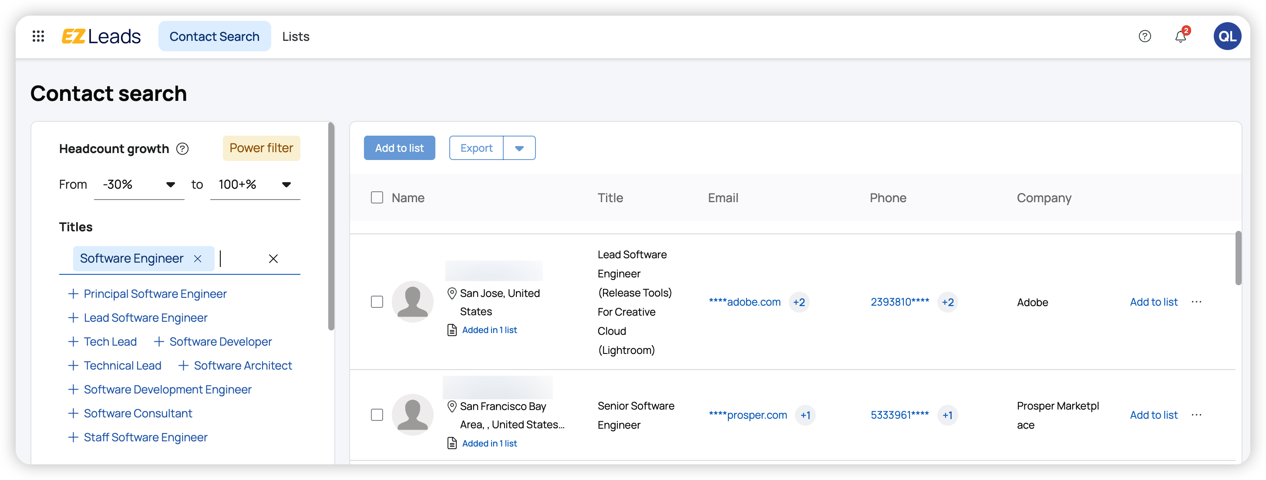Click the help question mark icon in header
Screen dimensions: 1266x480
[1145, 37]
